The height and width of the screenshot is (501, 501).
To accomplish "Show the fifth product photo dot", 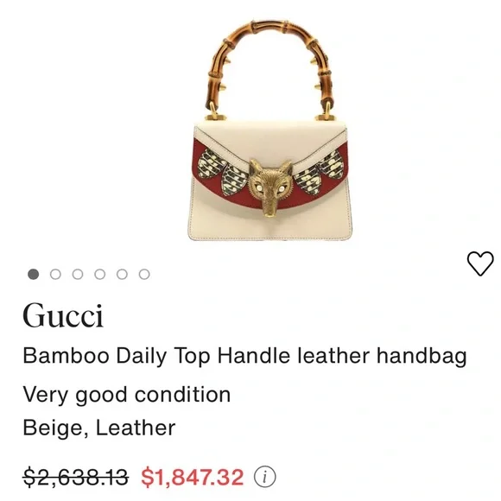I will 122,274.
